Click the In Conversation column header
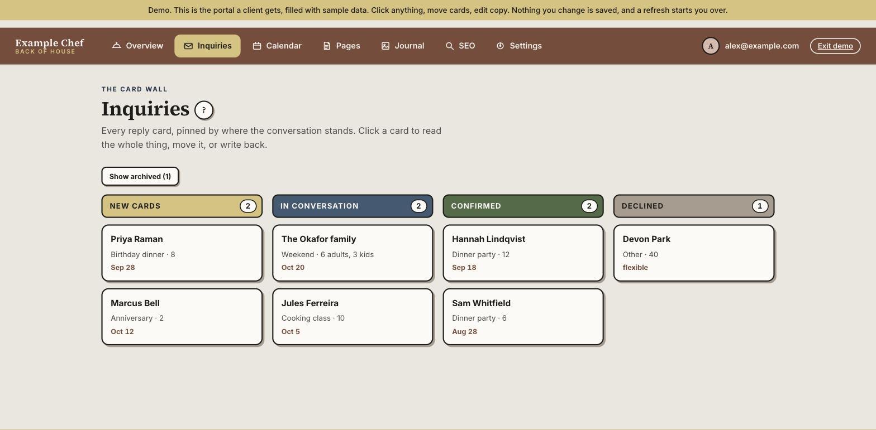 pyautogui.click(x=353, y=206)
